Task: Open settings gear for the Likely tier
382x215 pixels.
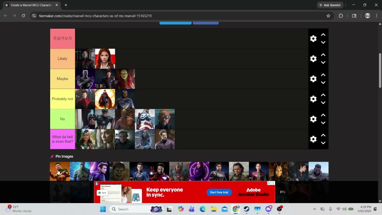Action: pos(313,59)
